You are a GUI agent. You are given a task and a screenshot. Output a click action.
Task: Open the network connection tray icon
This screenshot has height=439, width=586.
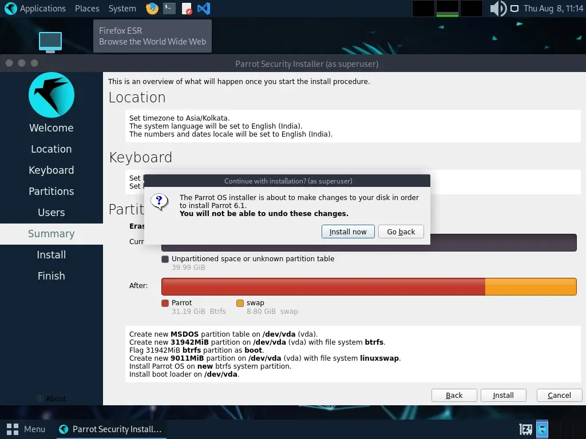(514, 9)
